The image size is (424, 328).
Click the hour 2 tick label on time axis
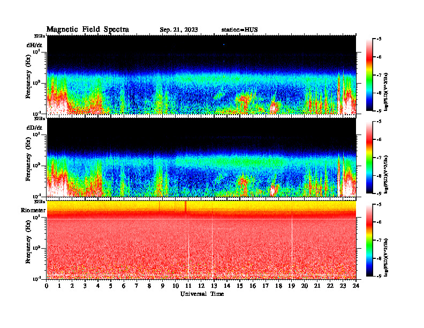click(72, 286)
